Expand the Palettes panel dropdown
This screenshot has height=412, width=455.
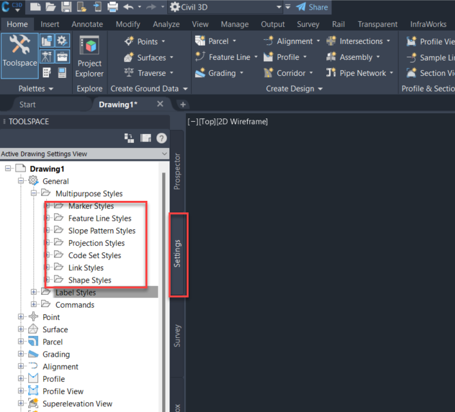click(51, 89)
